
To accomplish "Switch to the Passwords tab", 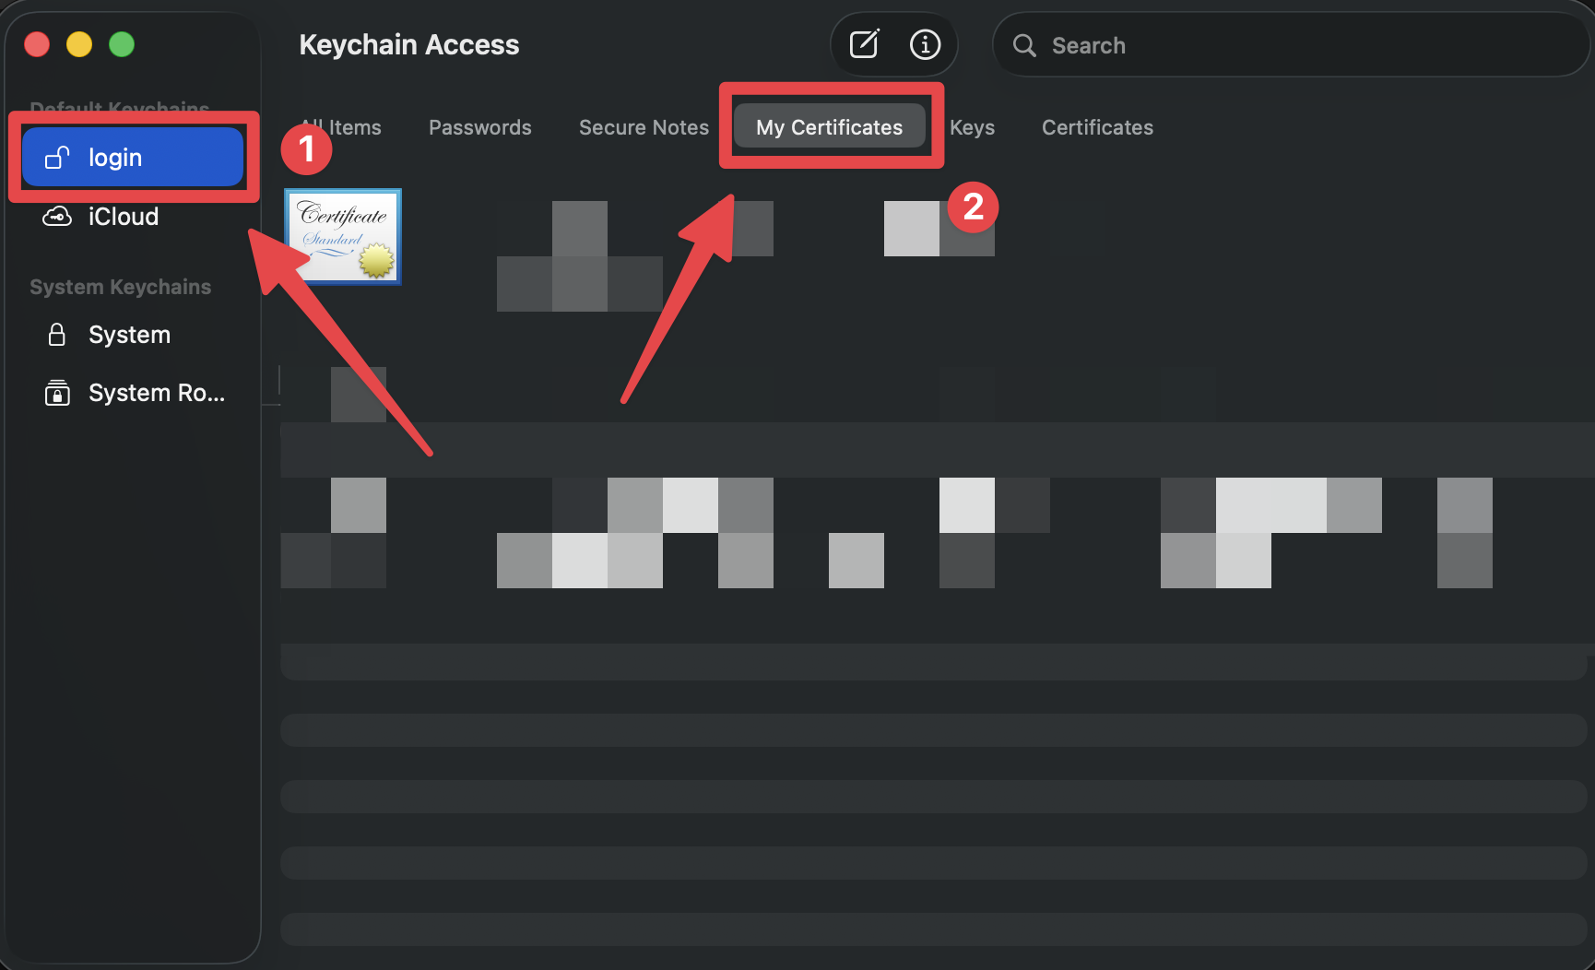I will click(479, 127).
